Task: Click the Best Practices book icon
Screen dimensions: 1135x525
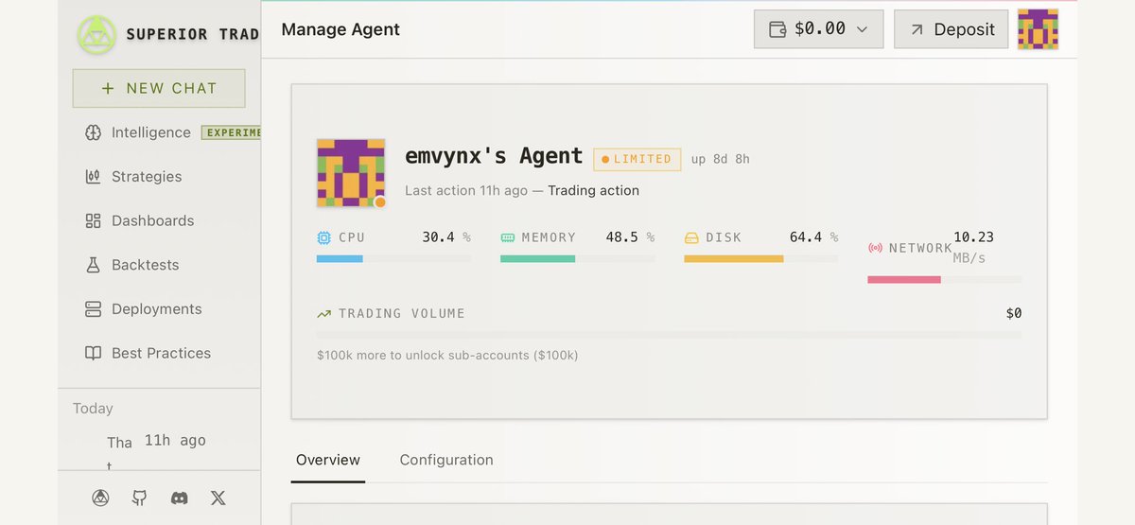Action: pyautogui.click(x=93, y=353)
